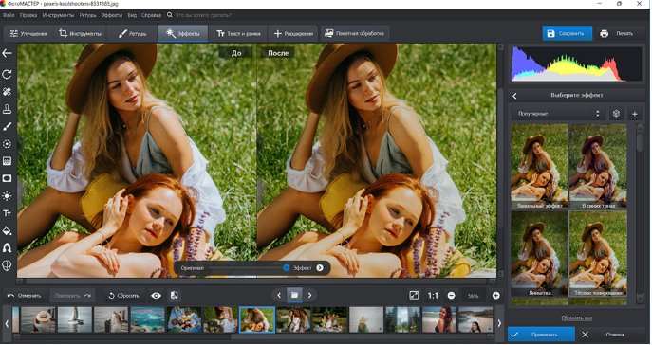The image size is (652, 345).
Task: Click the blue Сохранить button
Action: pos(568,33)
